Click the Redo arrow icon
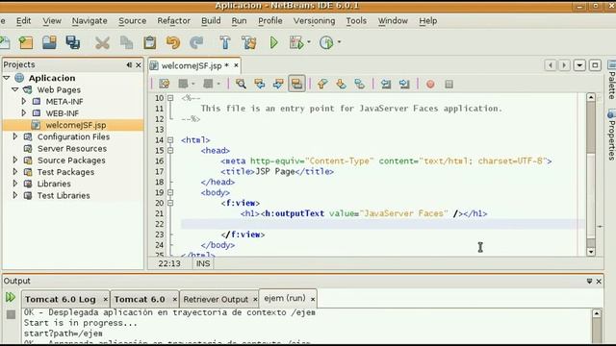 (x=196, y=42)
